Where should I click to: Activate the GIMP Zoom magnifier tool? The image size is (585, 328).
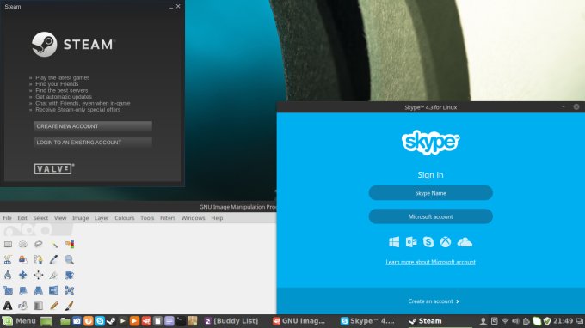[69, 259]
